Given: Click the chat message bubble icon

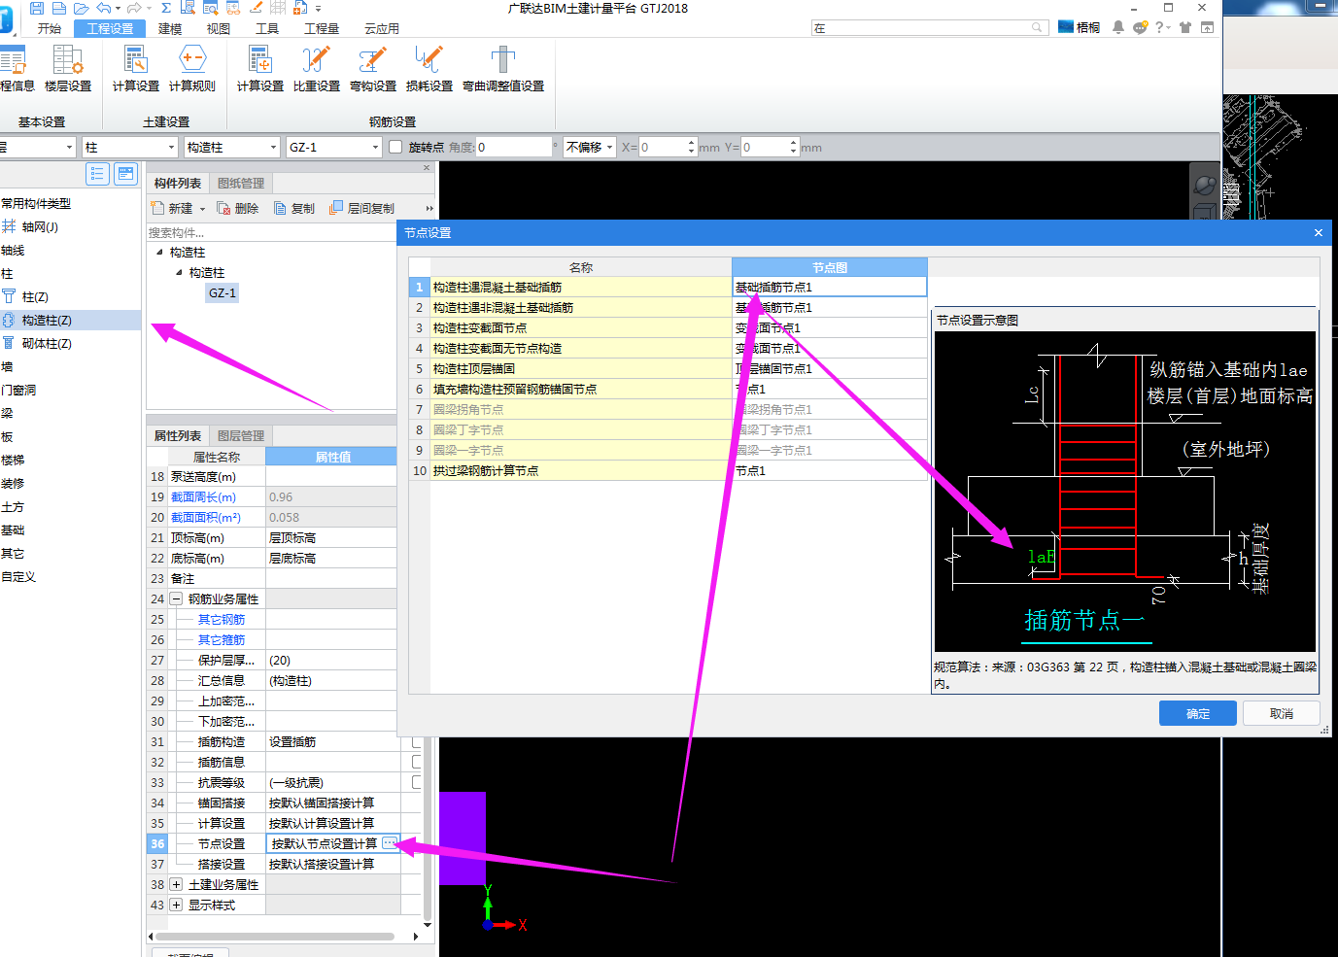Looking at the screenshot, I should pyautogui.click(x=1140, y=27).
